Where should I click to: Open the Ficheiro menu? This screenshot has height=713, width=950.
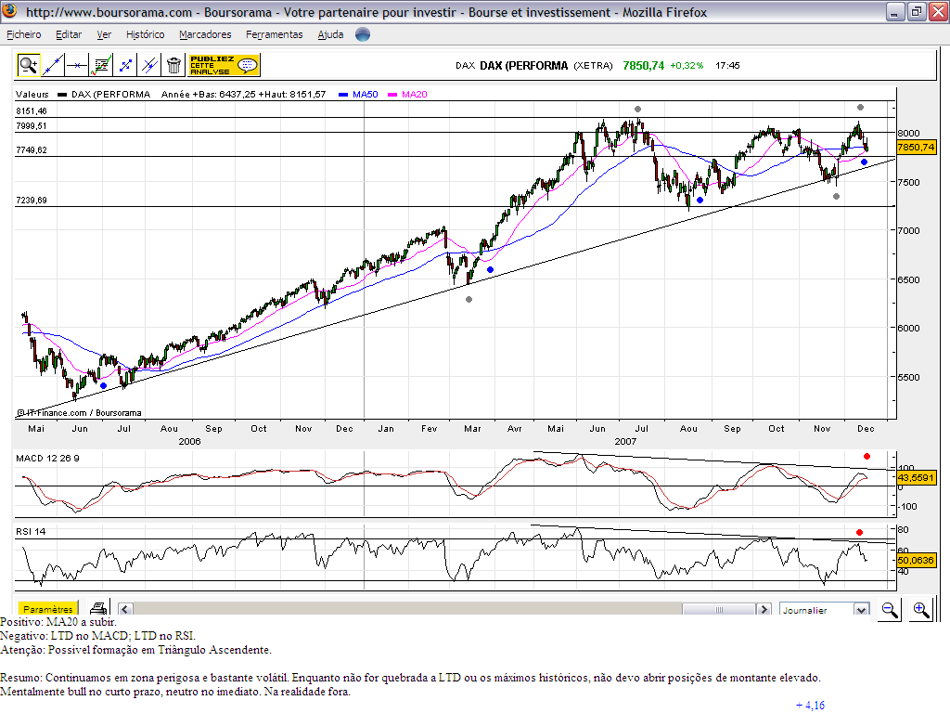pos(23,34)
